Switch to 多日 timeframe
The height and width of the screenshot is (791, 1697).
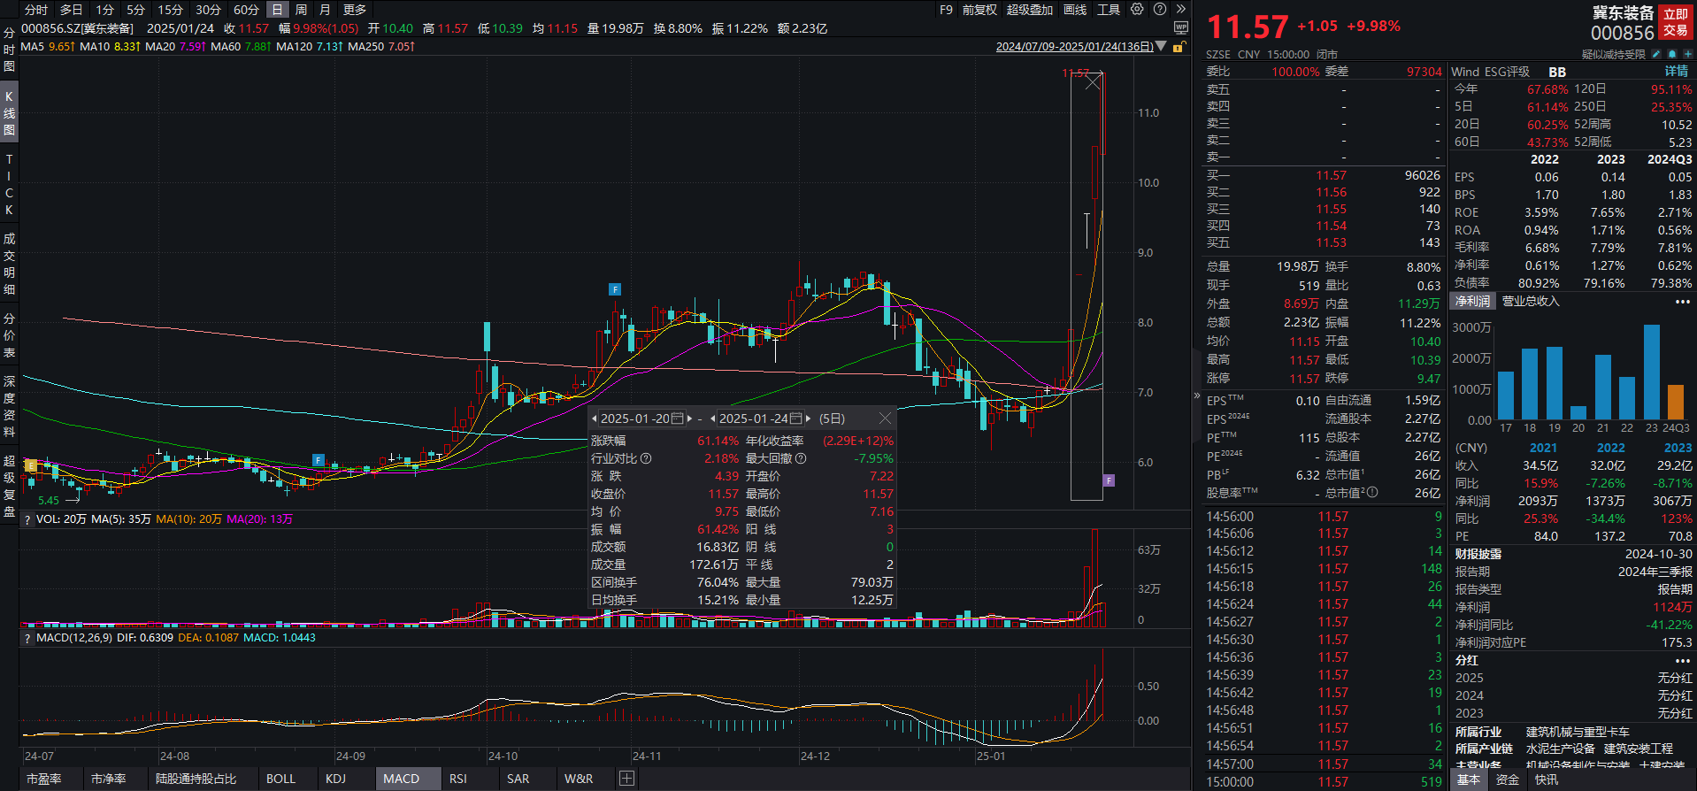[x=71, y=10]
